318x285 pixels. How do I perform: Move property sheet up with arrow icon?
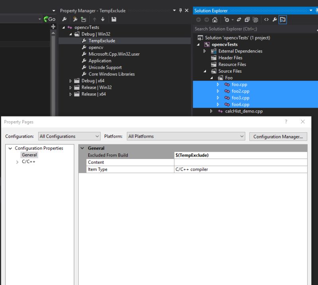pyautogui.click(x=94, y=19)
